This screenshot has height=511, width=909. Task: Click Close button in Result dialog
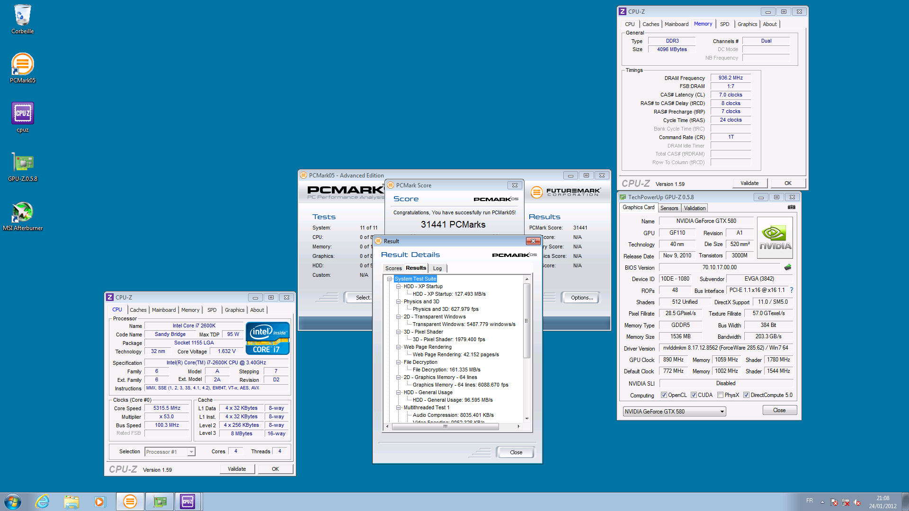click(x=516, y=452)
